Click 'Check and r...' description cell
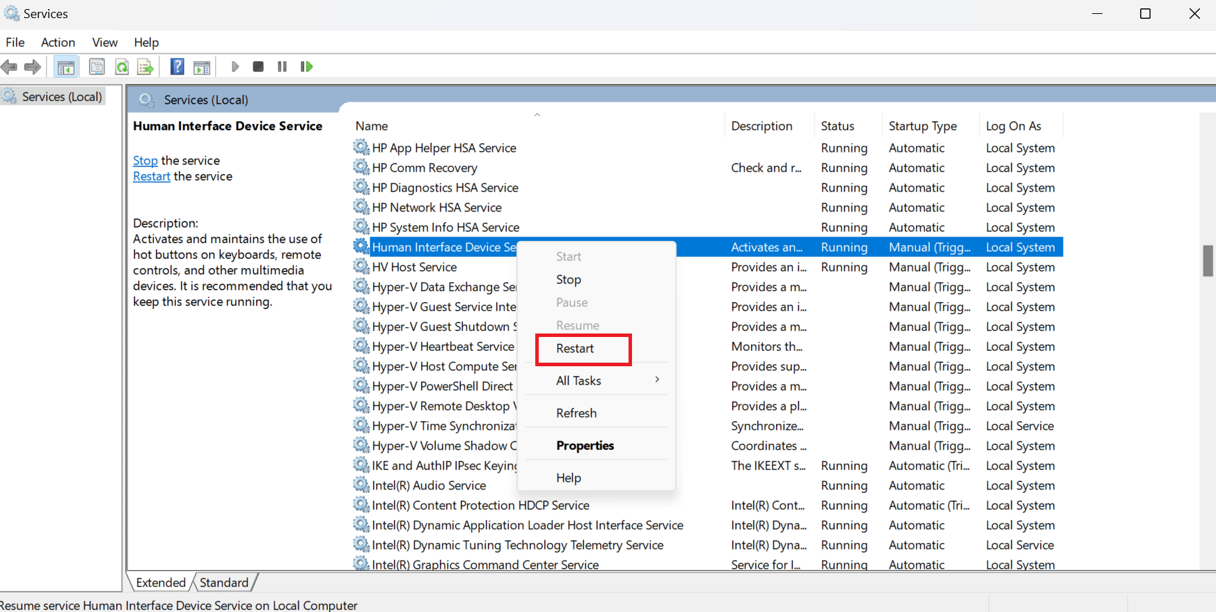The height and width of the screenshot is (612, 1216). 766,168
